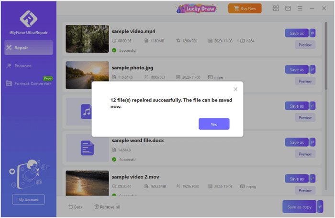Switch to the Repair tab

(x=28, y=48)
